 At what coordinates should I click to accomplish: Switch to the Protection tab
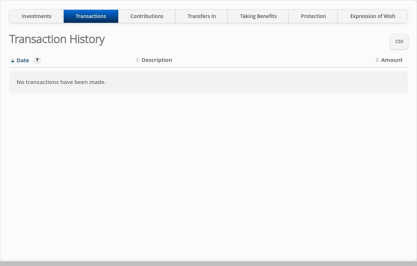[313, 16]
